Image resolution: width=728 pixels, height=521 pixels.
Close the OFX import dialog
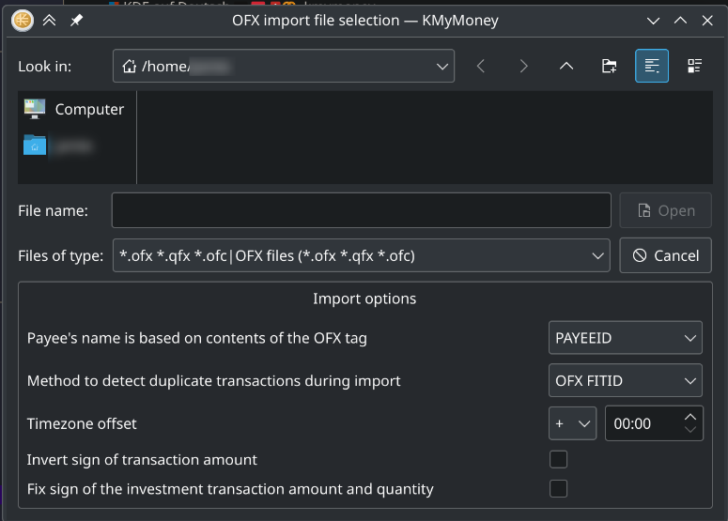coord(707,21)
